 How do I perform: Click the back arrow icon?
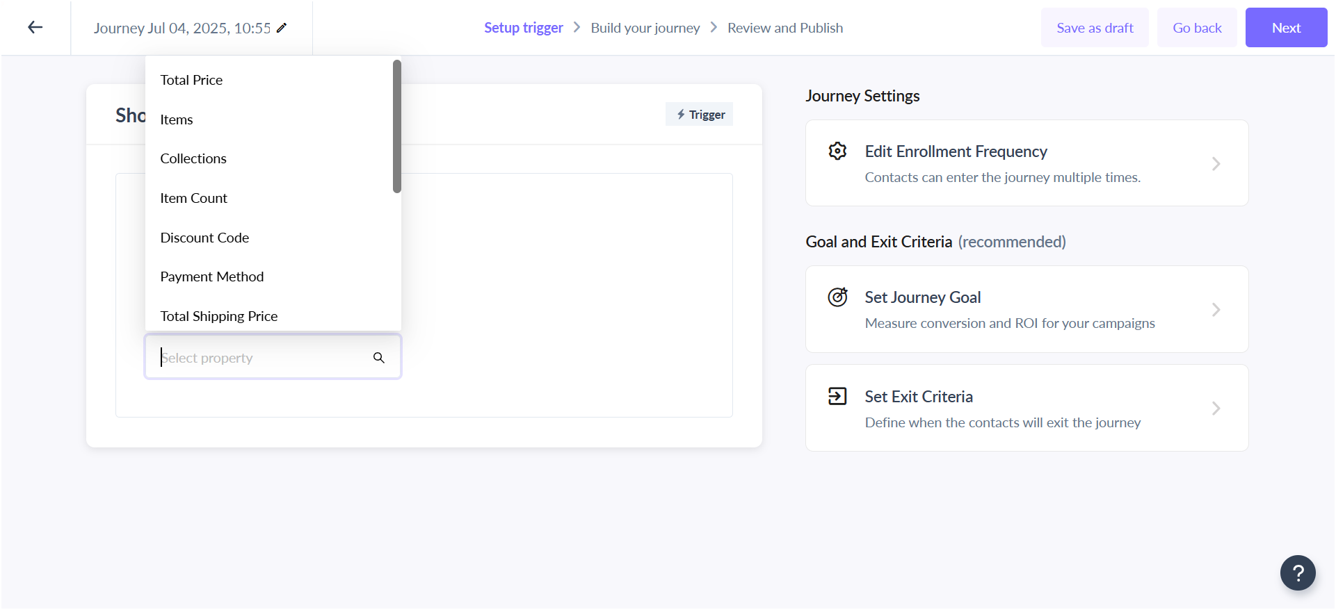pyautogui.click(x=35, y=27)
